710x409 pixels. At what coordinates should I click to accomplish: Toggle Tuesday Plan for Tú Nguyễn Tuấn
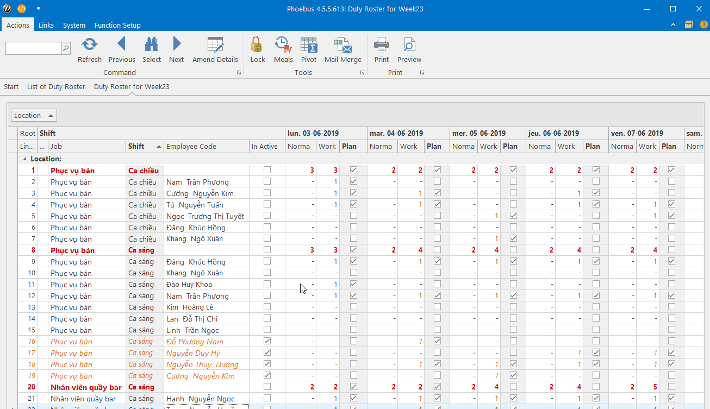tap(437, 204)
